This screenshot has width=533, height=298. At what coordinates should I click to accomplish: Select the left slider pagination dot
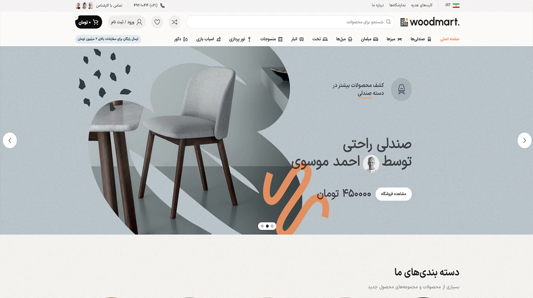point(263,226)
